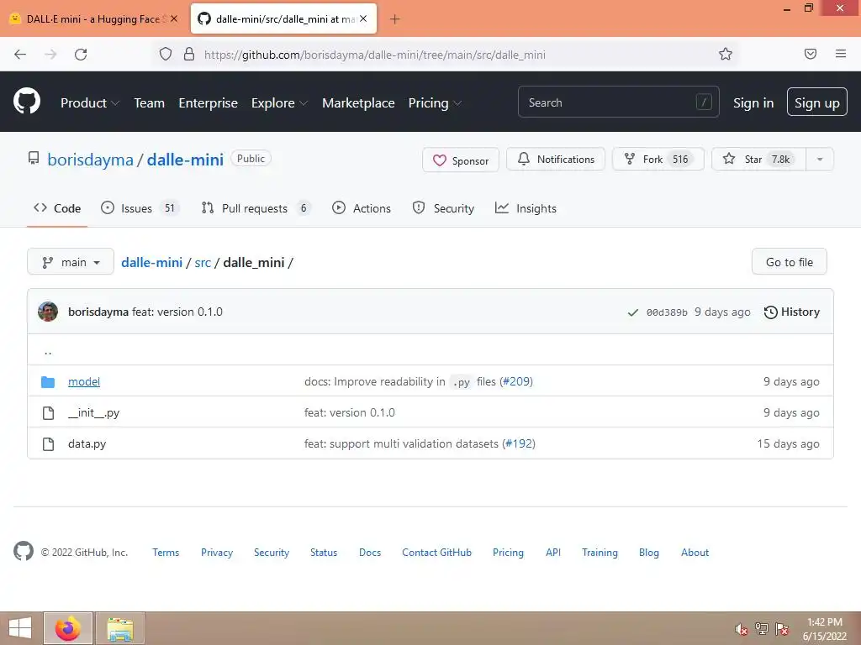Click the GitHub search field

(x=618, y=102)
